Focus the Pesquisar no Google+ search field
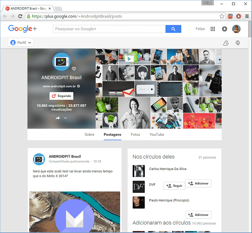The height and width of the screenshot is (233, 252). pos(109,29)
